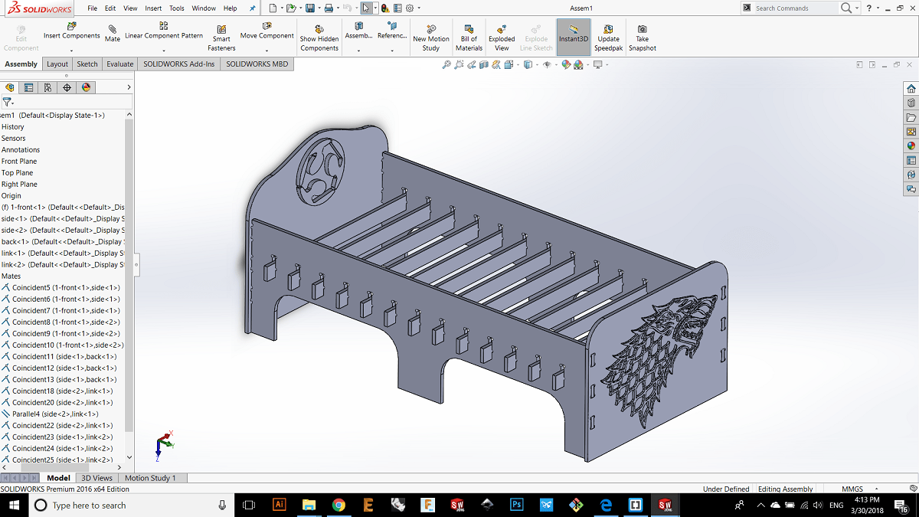Click the Print icon

click(x=329, y=8)
